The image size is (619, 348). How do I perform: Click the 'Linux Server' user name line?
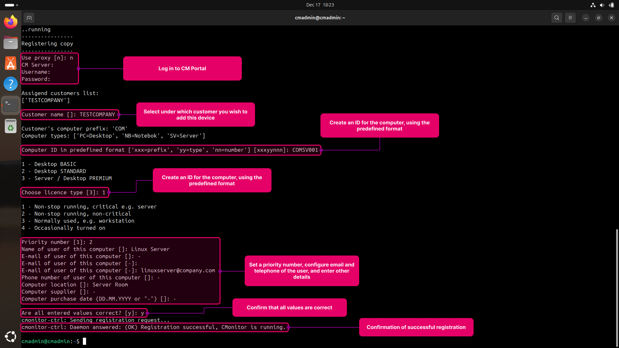pyautogui.click(x=96, y=249)
